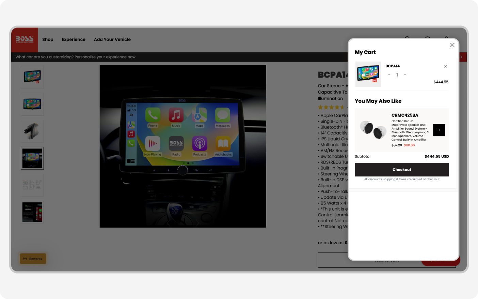Select the last product thumbnail
The image size is (478, 299).
coord(32,212)
